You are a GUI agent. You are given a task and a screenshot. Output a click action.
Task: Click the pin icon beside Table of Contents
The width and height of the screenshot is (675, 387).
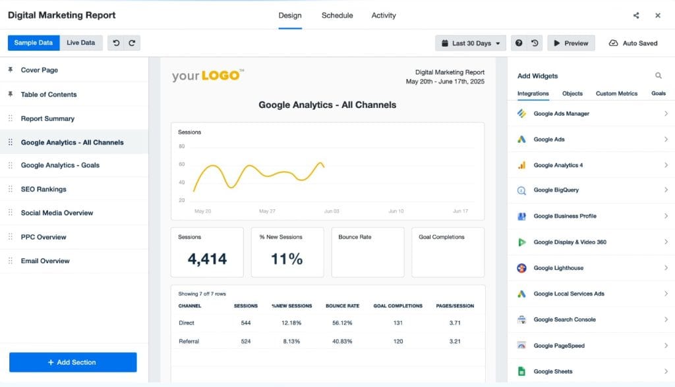tap(11, 94)
